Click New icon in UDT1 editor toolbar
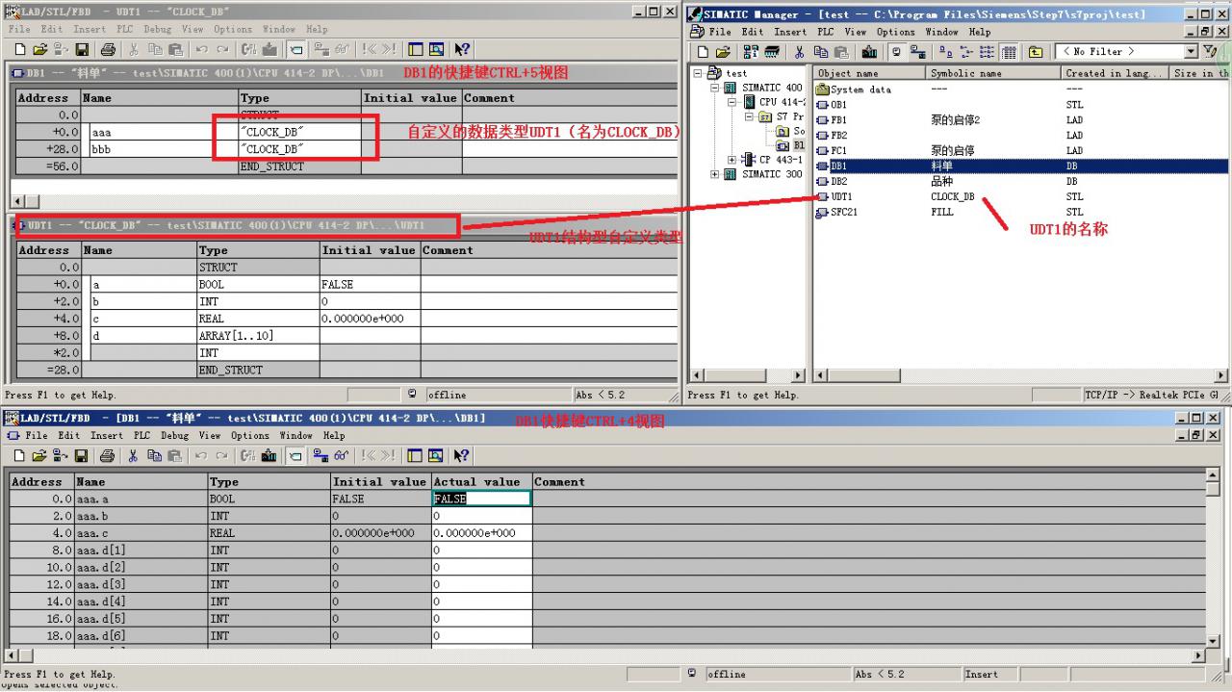Screen dimensions: 1232x692 coord(19,49)
